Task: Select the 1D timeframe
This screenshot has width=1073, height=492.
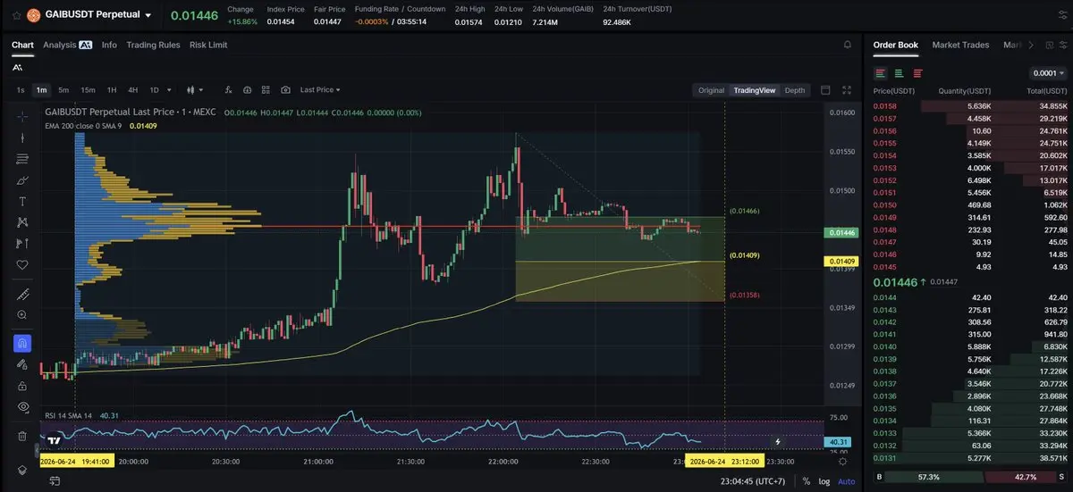Action: click(x=154, y=90)
